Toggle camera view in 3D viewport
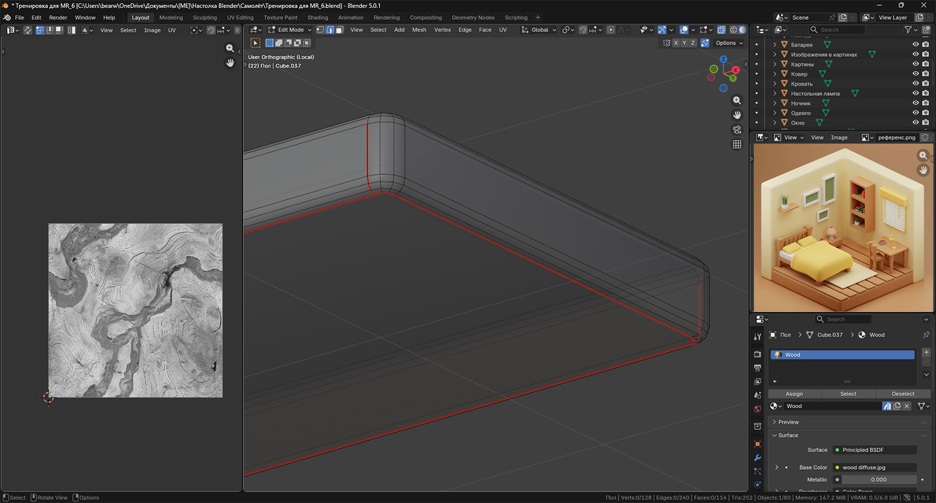The width and height of the screenshot is (936, 503). click(737, 130)
